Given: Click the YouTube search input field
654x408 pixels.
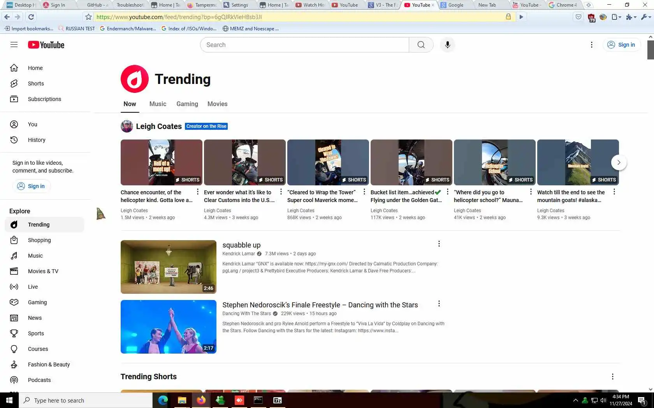Looking at the screenshot, I should pyautogui.click(x=304, y=45).
